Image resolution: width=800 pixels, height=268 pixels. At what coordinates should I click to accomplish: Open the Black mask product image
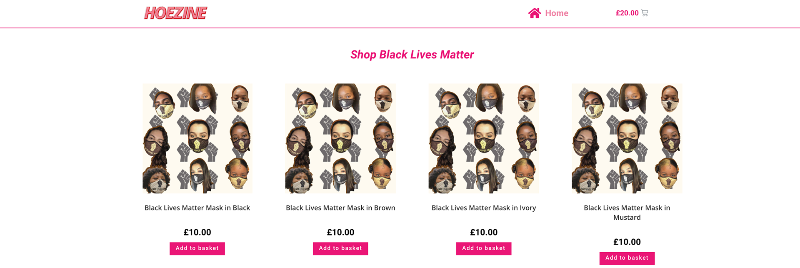197,138
